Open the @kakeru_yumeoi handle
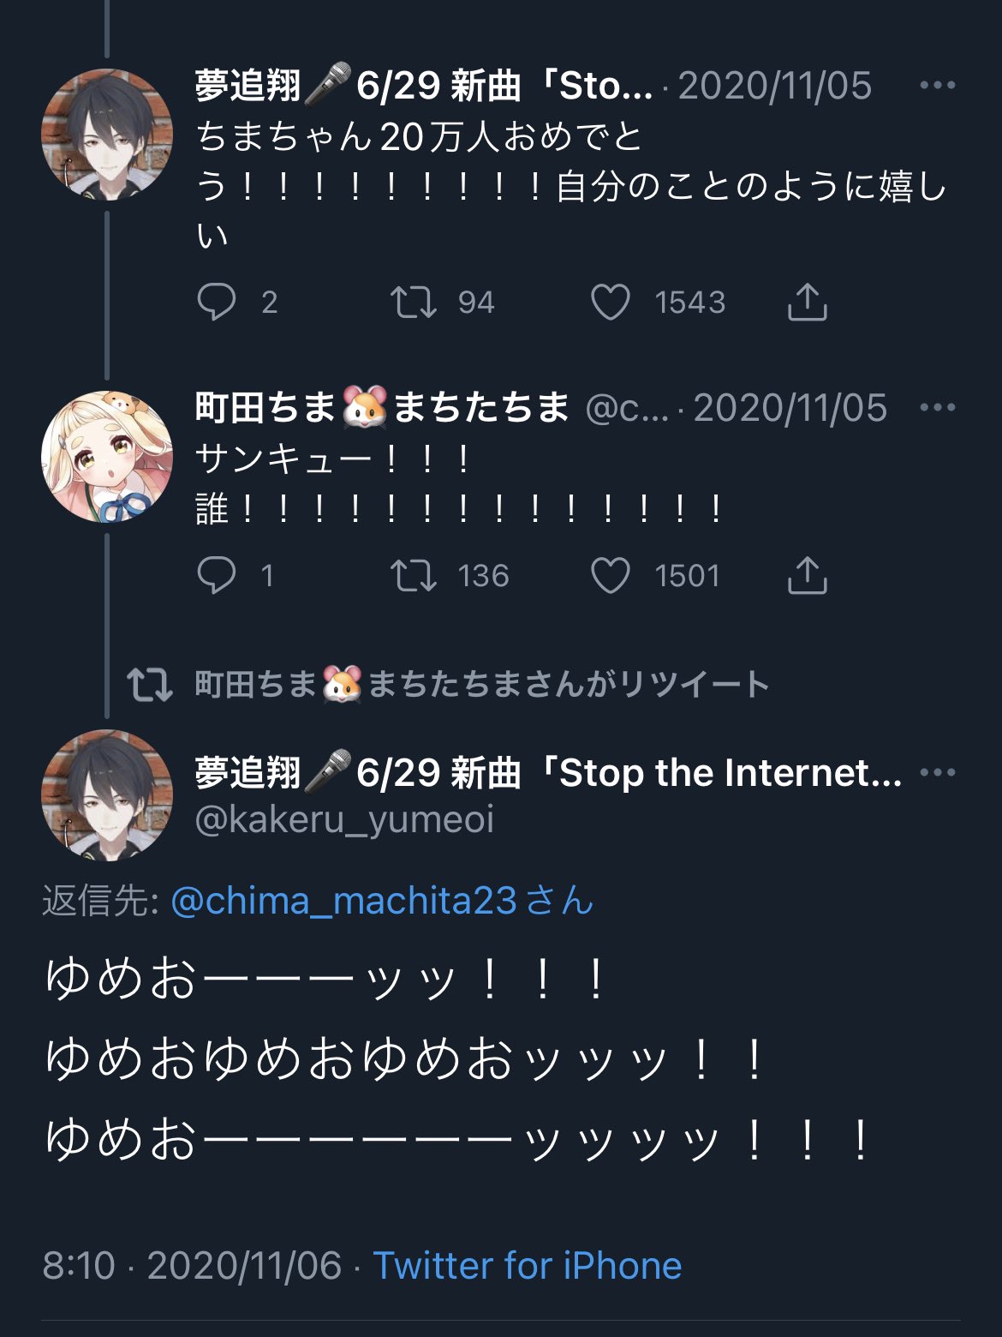Screen dimensions: 1002x1337 pyautogui.click(x=344, y=819)
